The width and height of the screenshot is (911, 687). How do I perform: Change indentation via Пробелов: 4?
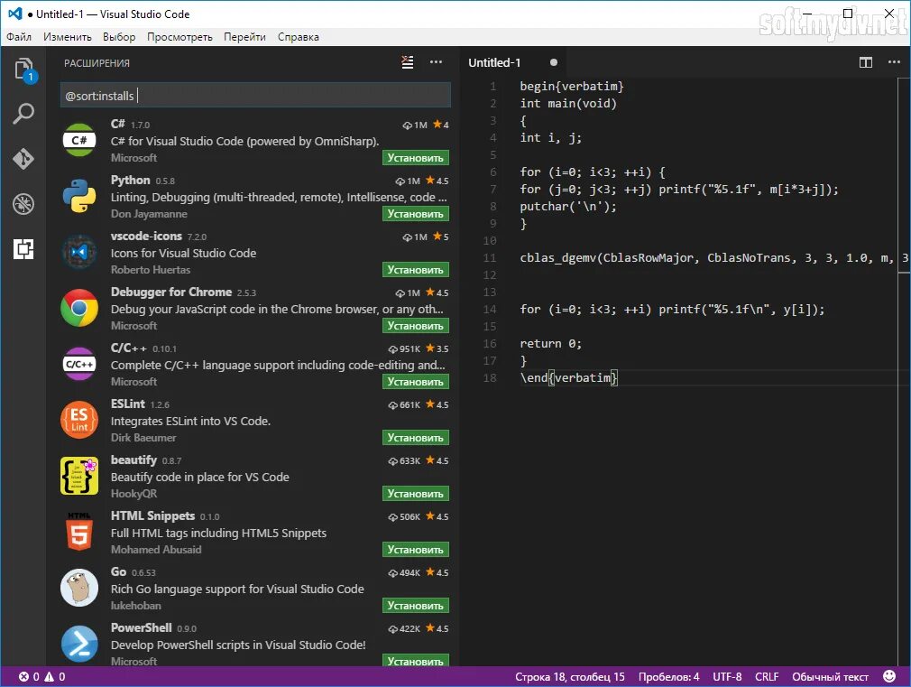[668, 676]
